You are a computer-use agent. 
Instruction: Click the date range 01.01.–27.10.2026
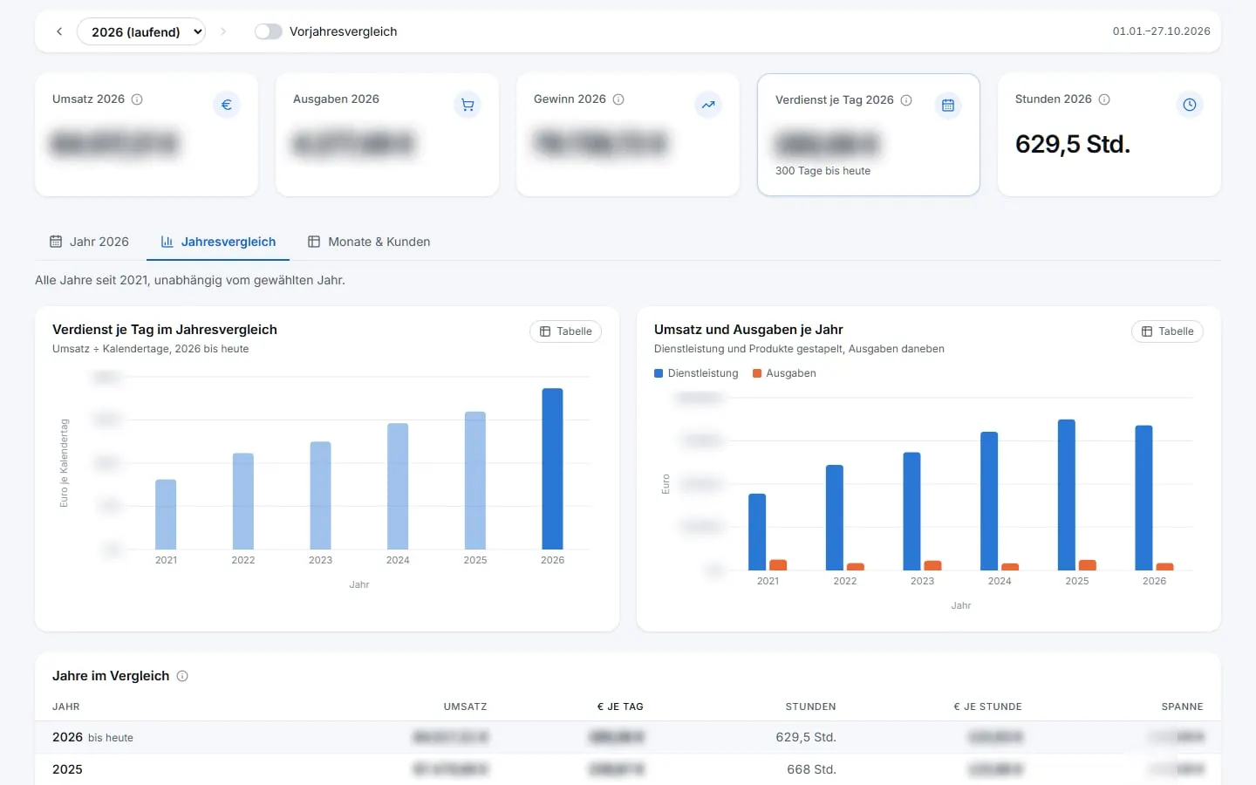pos(1161,31)
